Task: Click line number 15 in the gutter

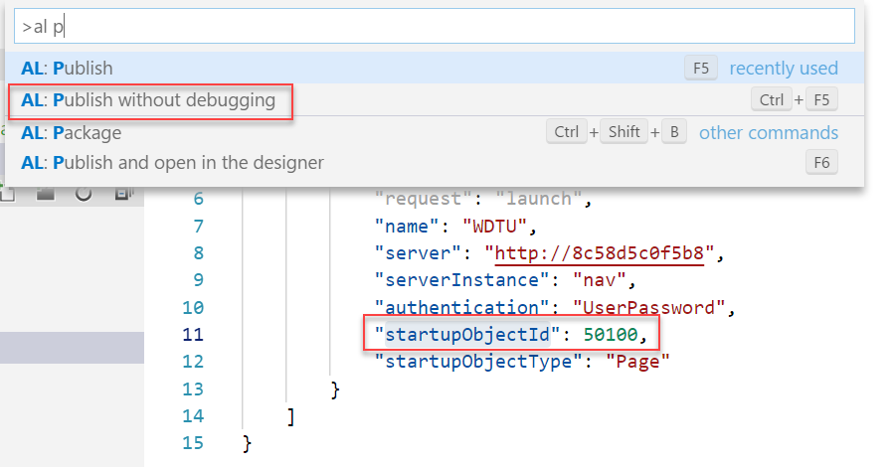Action: 193,443
